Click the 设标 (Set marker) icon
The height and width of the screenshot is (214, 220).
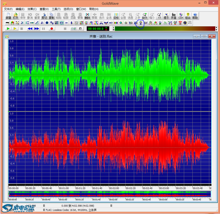click(116, 16)
